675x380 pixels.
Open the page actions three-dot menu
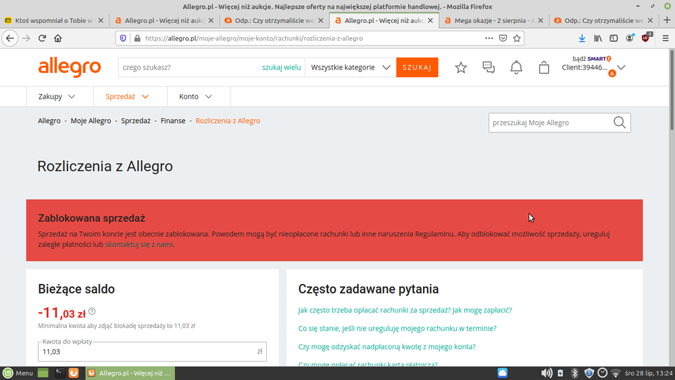pos(489,39)
